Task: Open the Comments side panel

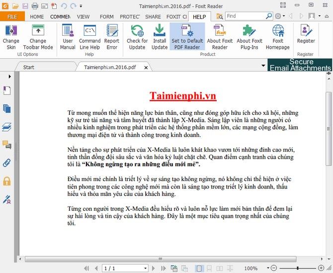Action: point(7,145)
